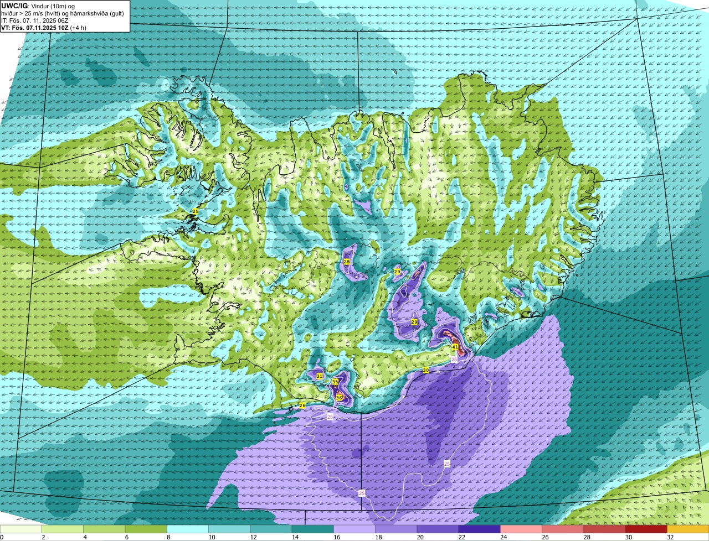Click the 0–2 m/s pale yellow legend swatch
The height and width of the screenshot is (541, 709).
[x=21, y=529]
